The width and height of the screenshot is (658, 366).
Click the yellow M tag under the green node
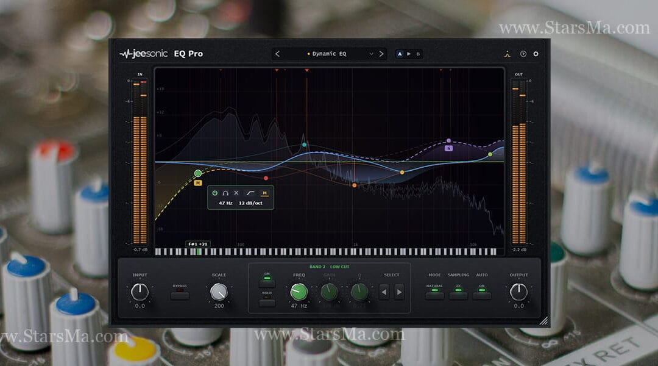click(197, 183)
